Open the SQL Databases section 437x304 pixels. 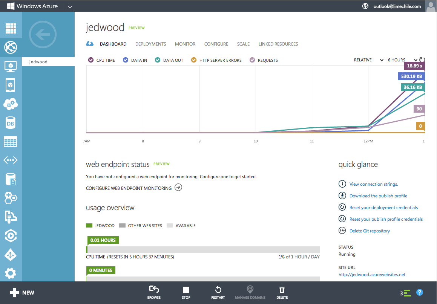pos(11,122)
